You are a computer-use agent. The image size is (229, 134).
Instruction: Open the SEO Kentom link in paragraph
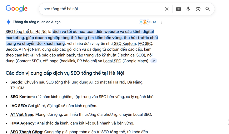click(125, 44)
